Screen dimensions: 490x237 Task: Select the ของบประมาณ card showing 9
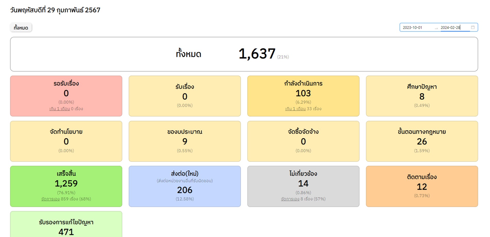[185, 141]
